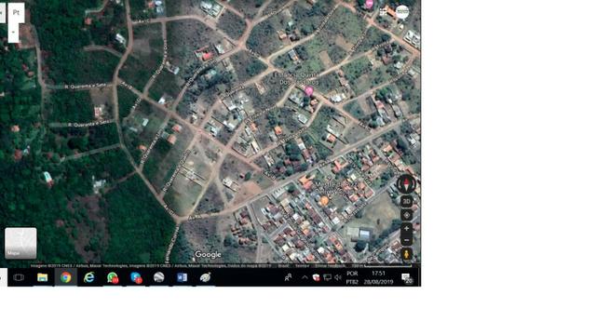Open the orange location marker on map
This screenshot has height=335, width=596.
click(x=324, y=201)
